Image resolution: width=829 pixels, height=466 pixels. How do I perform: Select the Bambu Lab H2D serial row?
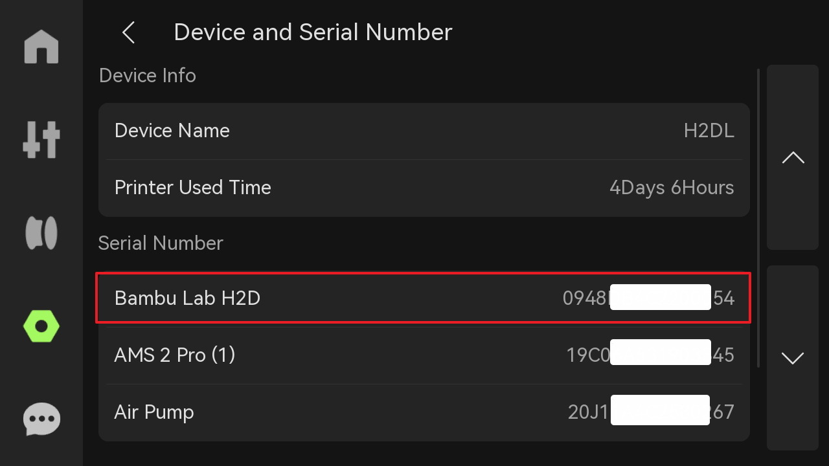pos(424,298)
